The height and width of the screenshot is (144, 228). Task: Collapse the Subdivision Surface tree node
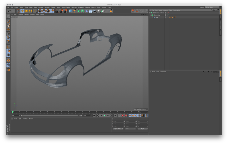[x=150, y=13]
